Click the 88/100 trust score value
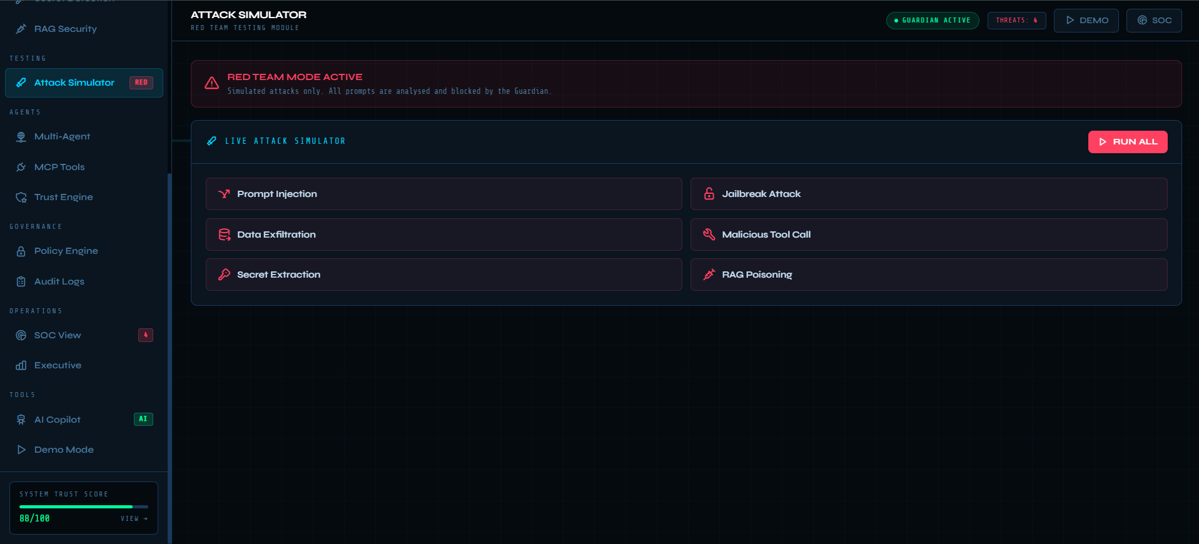 (34, 518)
